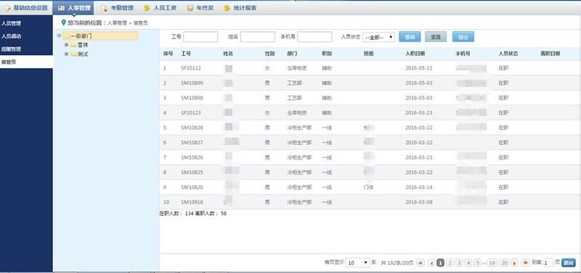Switch to the 人事管理 tab

(x=74, y=8)
